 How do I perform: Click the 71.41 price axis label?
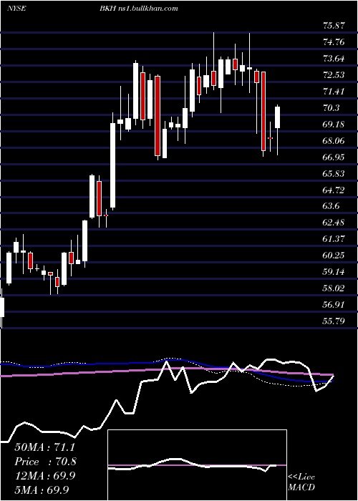[x=334, y=92]
